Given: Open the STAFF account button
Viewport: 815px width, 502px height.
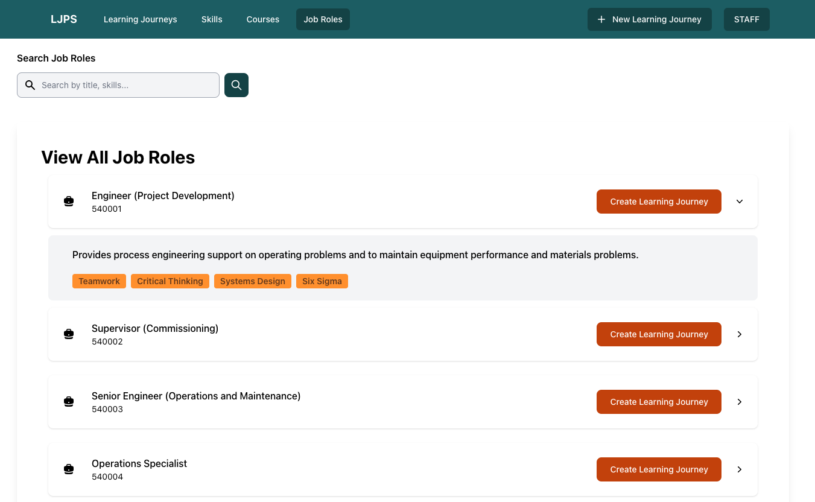Looking at the screenshot, I should pyautogui.click(x=747, y=19).
